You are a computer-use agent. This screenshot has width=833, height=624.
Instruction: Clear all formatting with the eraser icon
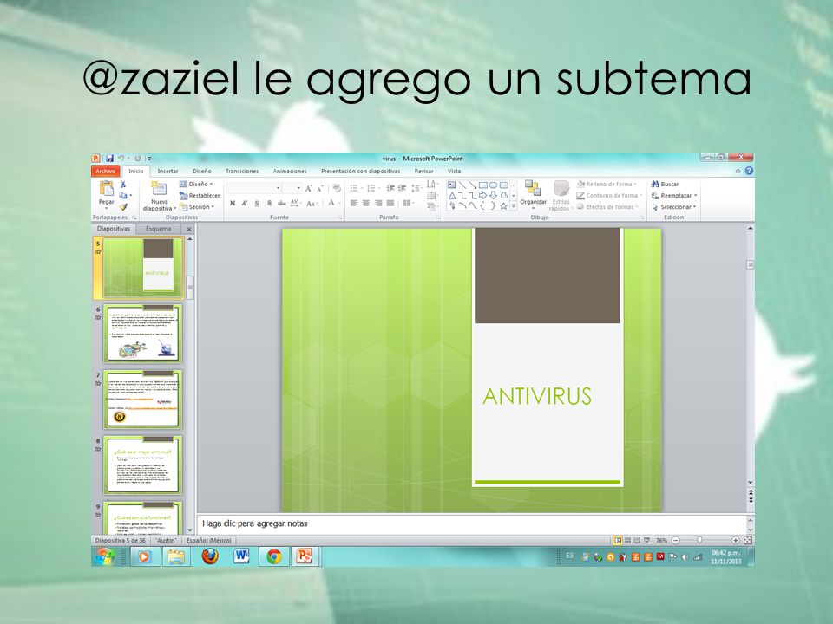(x=337, y=188)
